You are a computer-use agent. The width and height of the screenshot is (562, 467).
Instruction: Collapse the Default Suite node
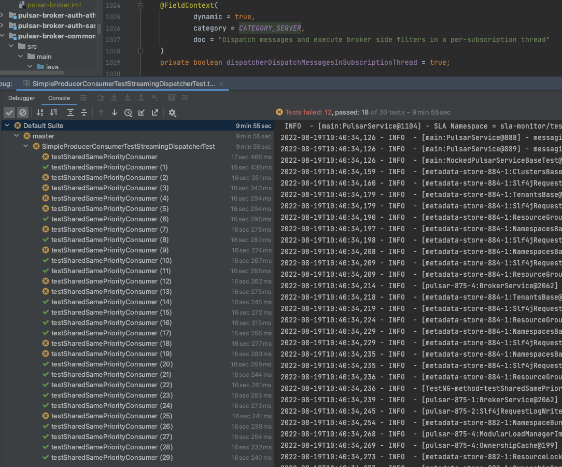[7, 125]
